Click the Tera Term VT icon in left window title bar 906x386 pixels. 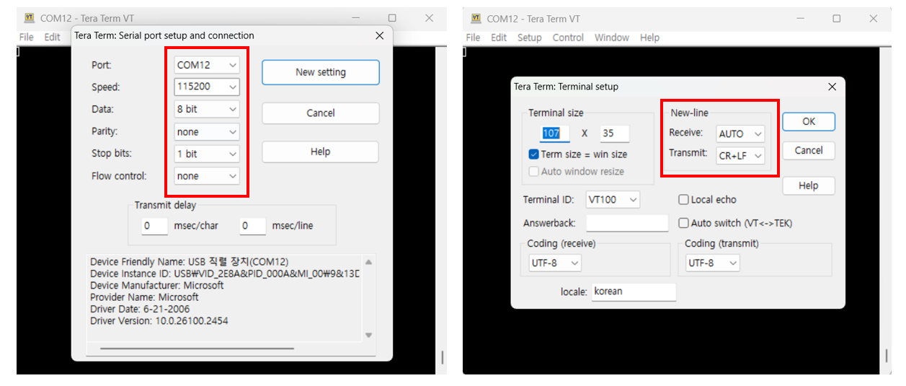pos(30,18)
